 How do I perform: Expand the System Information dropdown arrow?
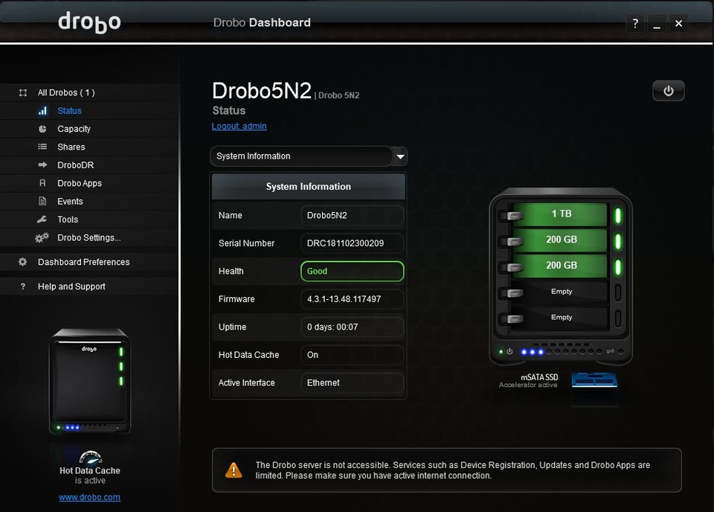click(x=400, y=157)
